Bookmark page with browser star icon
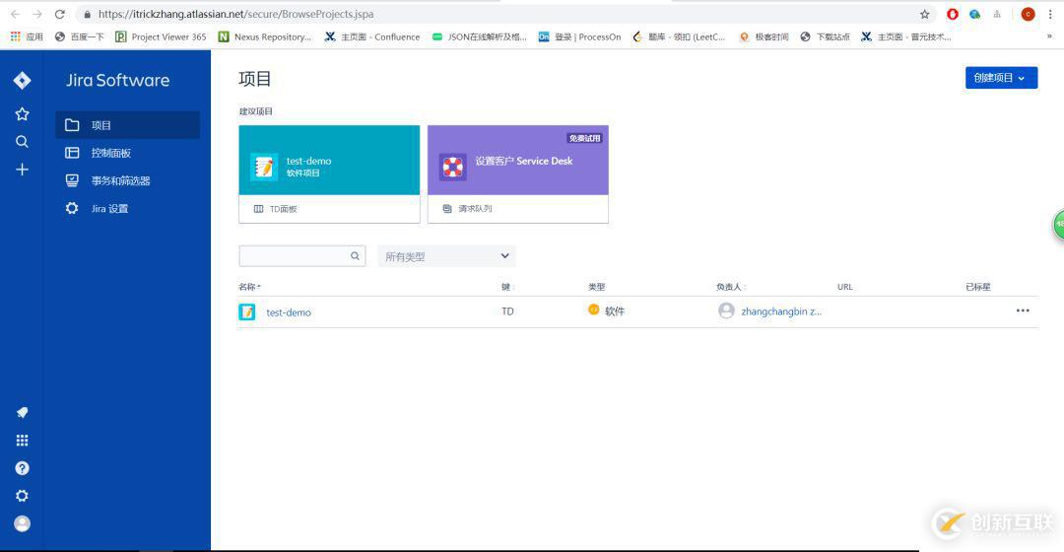The image size is (1064, 552). point(924,14)
